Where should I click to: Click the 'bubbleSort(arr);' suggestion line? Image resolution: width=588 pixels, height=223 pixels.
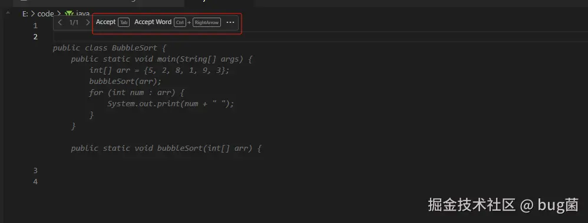coord(125,82)
